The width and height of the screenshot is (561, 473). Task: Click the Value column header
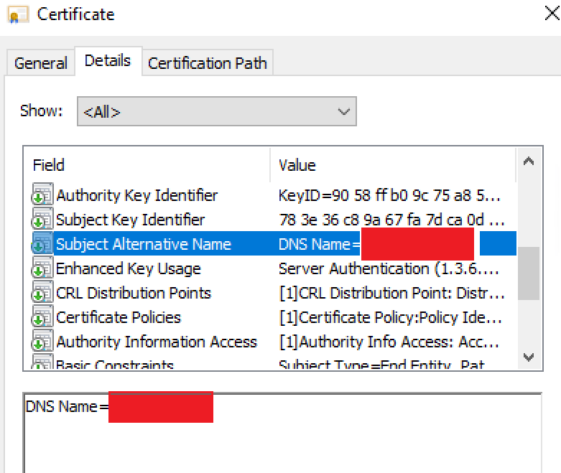point(394,165)
